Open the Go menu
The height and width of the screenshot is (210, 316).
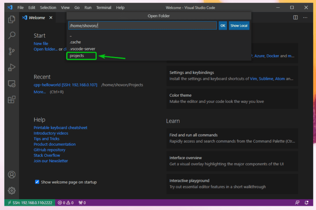(x=77, y=8)
